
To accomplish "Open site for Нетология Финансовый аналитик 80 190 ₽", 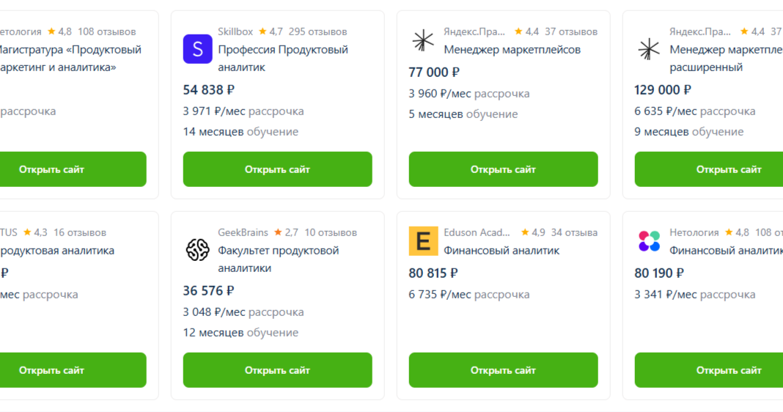I will point(709,370).
